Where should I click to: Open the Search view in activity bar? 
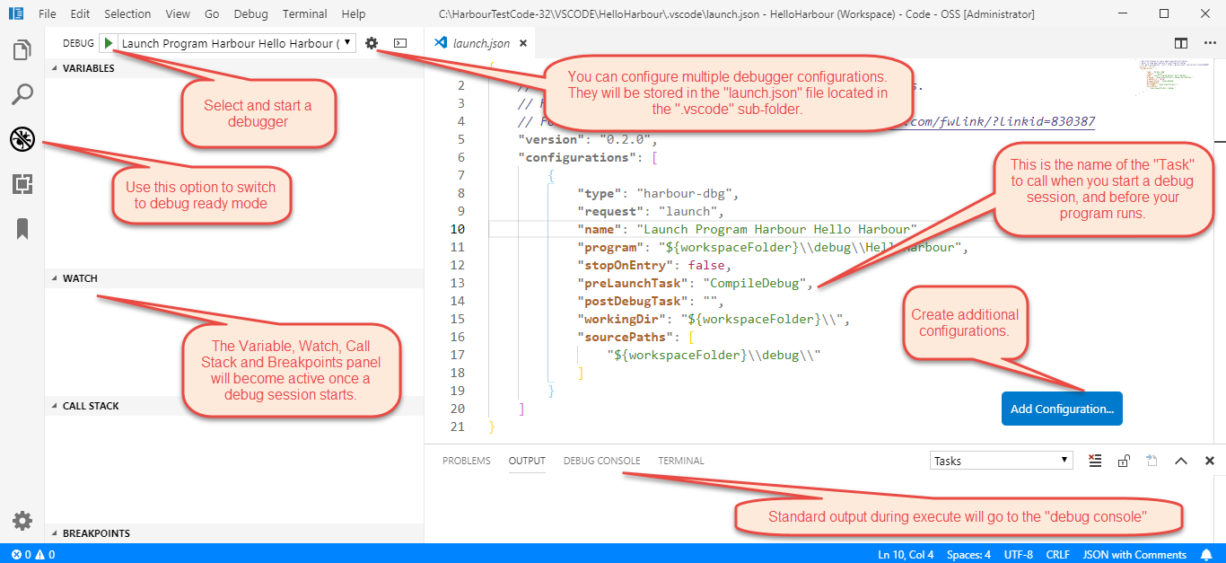(x=22, y=94)
